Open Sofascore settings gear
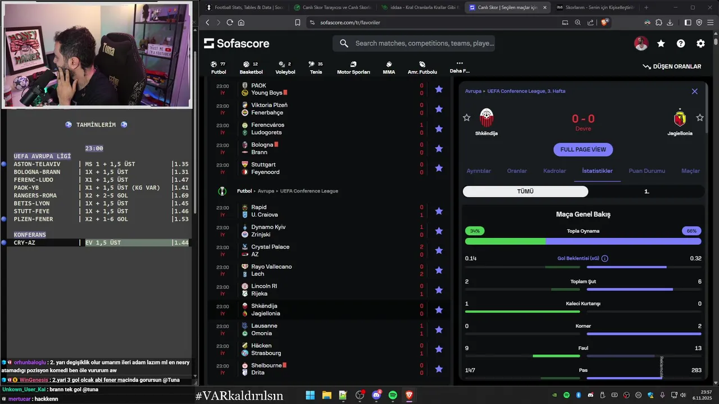The image size is (719, 404). click(700, 43)
